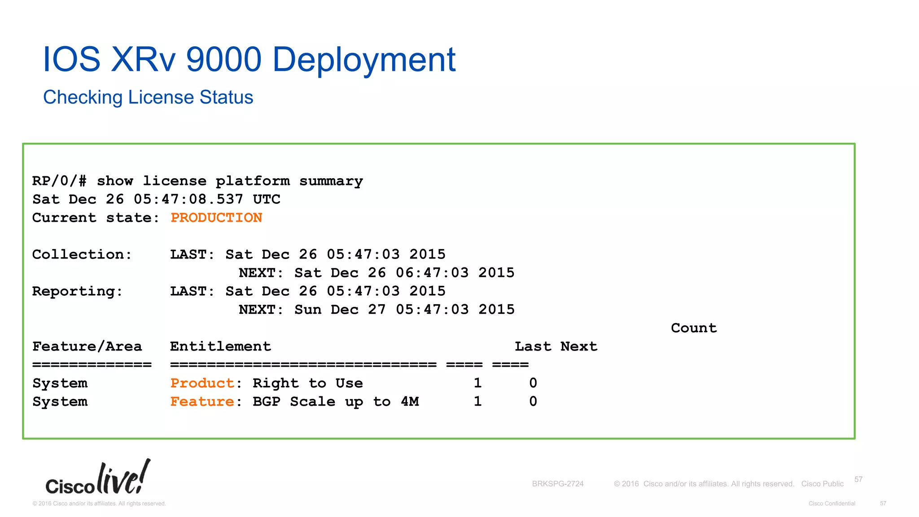This screenshot has width=919, height=517.
Task: Click the 'Reporting:' label
Action: tap(77, 292)
